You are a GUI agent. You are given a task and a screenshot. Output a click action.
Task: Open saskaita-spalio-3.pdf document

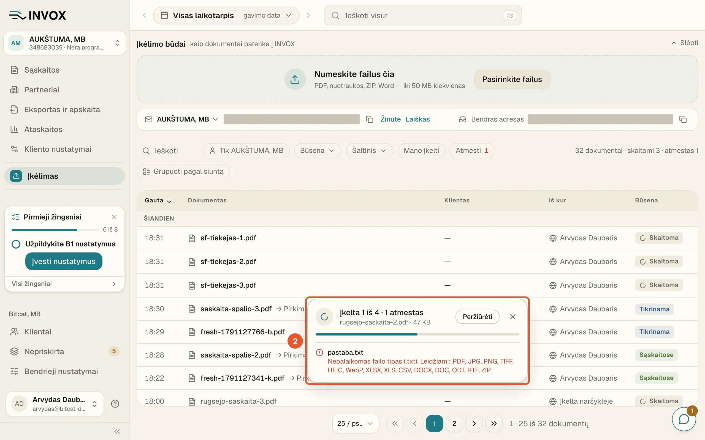(x=236, y=309)
